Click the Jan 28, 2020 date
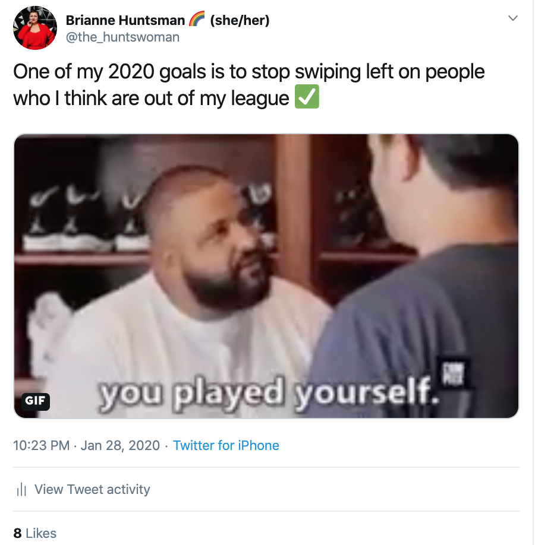The width and height of the screenshot is (535, 545). click(x=120, y=445)
